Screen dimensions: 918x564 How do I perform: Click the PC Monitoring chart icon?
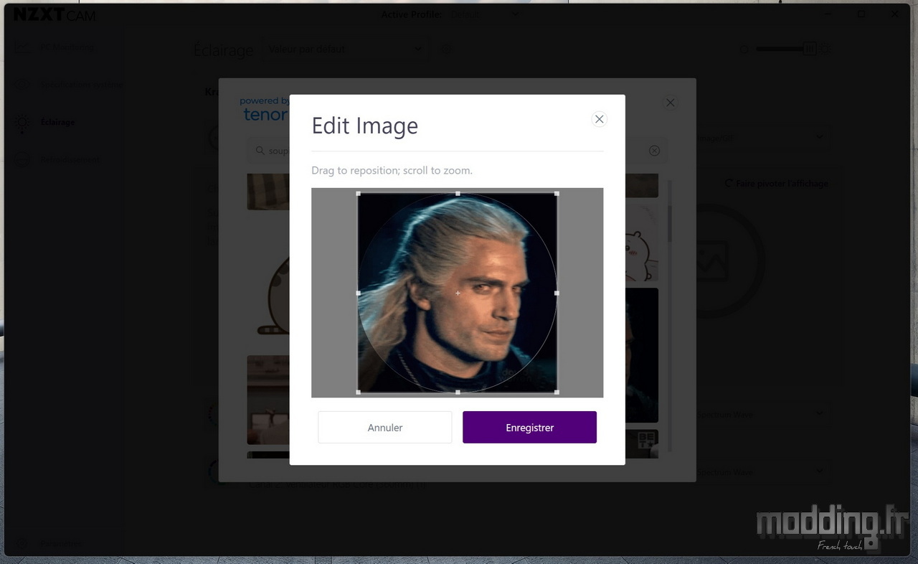(x=22, y=47)
